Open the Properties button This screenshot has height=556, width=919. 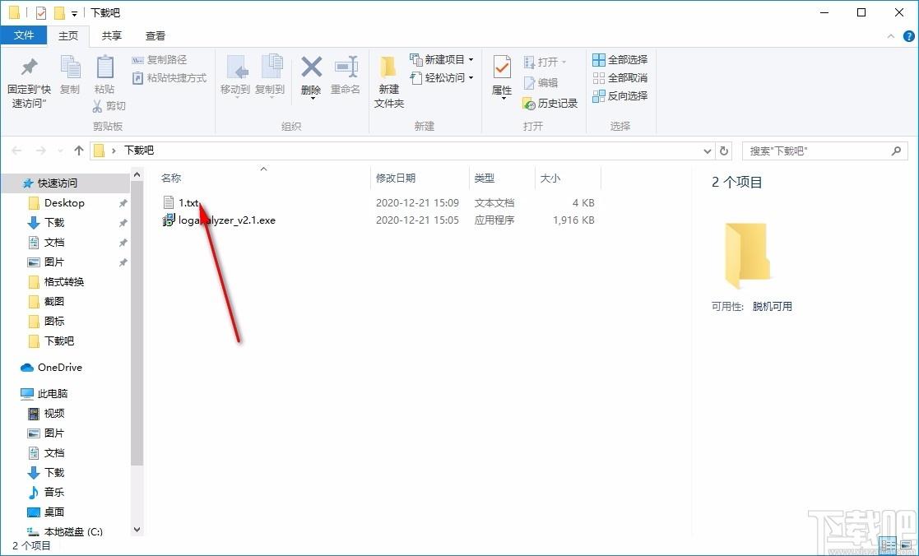(x=502, y=77)
